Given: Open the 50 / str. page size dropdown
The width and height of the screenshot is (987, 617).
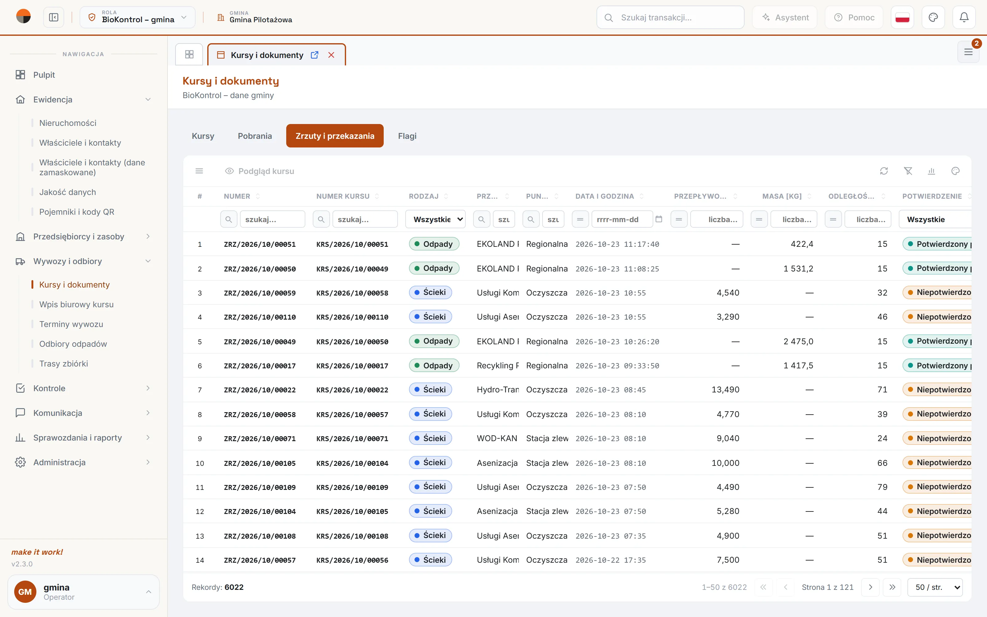Looking at the screenshot, I should click(x=935, y=587).
